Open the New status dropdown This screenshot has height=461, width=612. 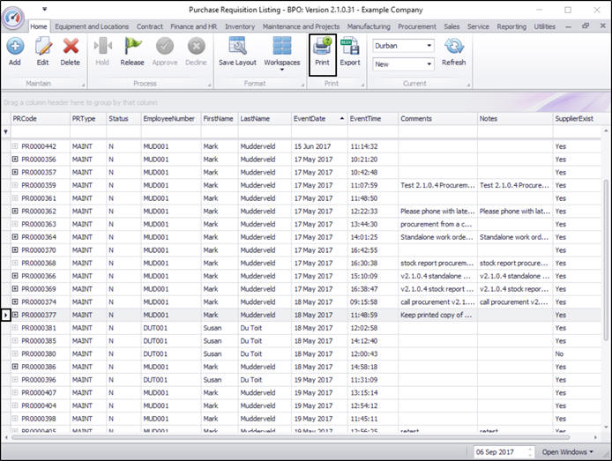click(429, 64)
